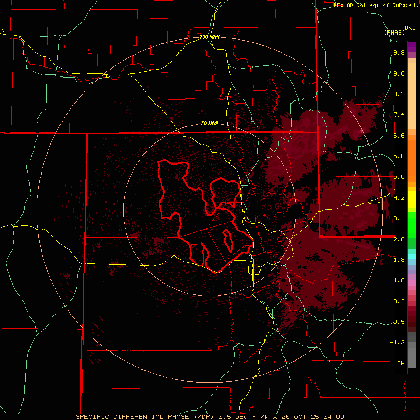
Task: Click the "[PHAS]" label above the color scale
Action: (x=394, y=32)
